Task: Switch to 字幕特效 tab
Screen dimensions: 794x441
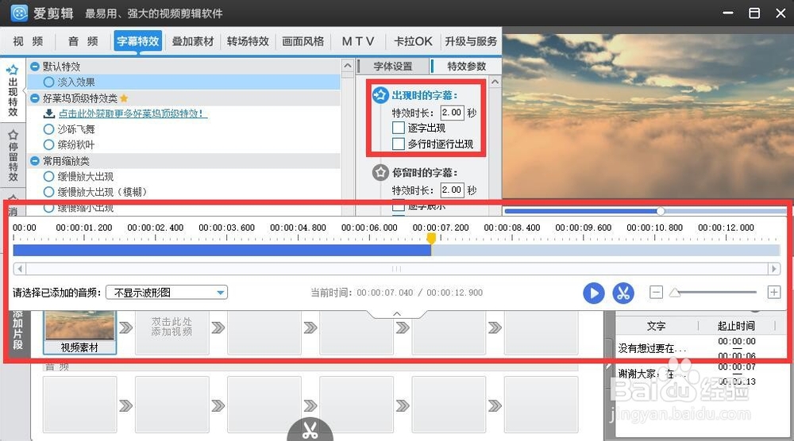Action: [137, 41]
